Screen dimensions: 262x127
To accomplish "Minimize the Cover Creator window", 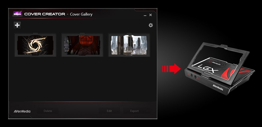I will [145, 15].
